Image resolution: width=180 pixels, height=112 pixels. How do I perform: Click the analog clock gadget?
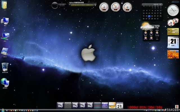pos(173,10)
